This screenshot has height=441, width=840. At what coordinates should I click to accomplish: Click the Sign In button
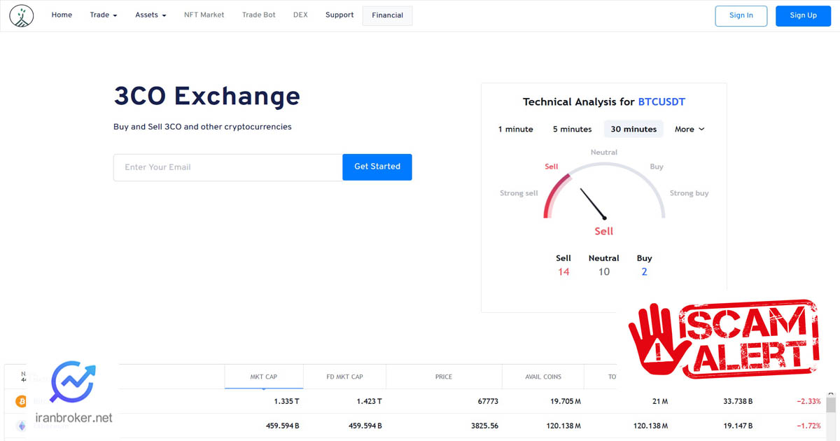[x=741, y=15]
